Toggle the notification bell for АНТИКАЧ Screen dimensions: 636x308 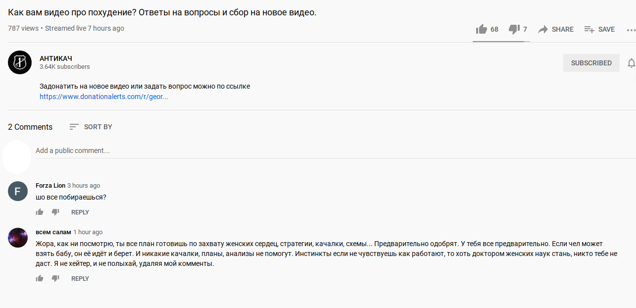click(631, 63)
